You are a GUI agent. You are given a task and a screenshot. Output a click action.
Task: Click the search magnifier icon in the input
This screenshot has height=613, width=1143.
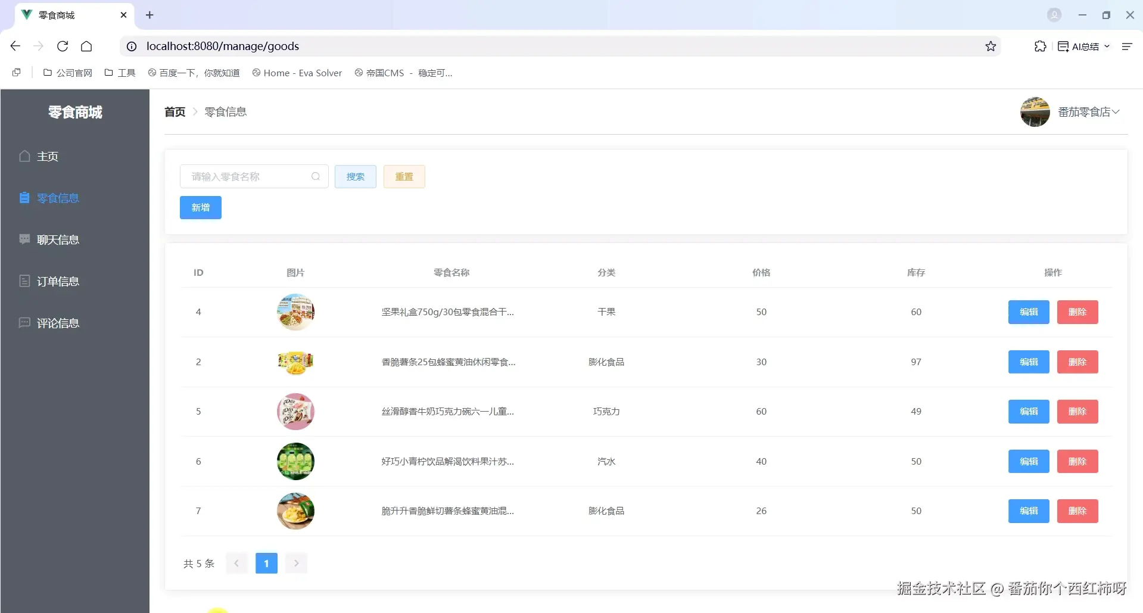coord(316,176)
